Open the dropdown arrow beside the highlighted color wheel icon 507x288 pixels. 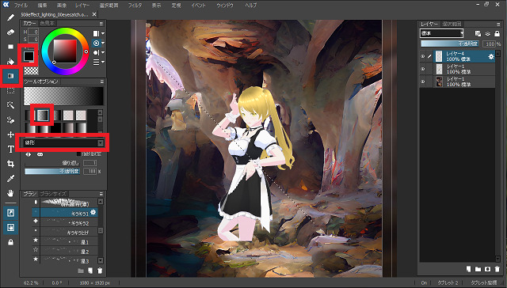coord(103,43)
